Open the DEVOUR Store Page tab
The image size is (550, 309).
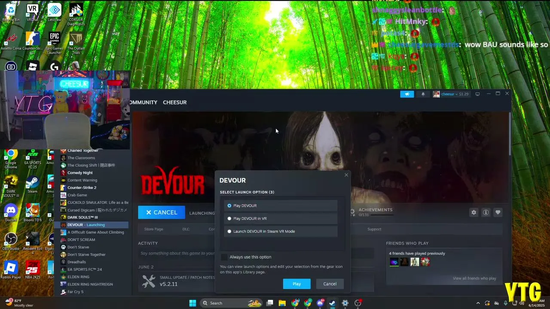coord(153,229)
